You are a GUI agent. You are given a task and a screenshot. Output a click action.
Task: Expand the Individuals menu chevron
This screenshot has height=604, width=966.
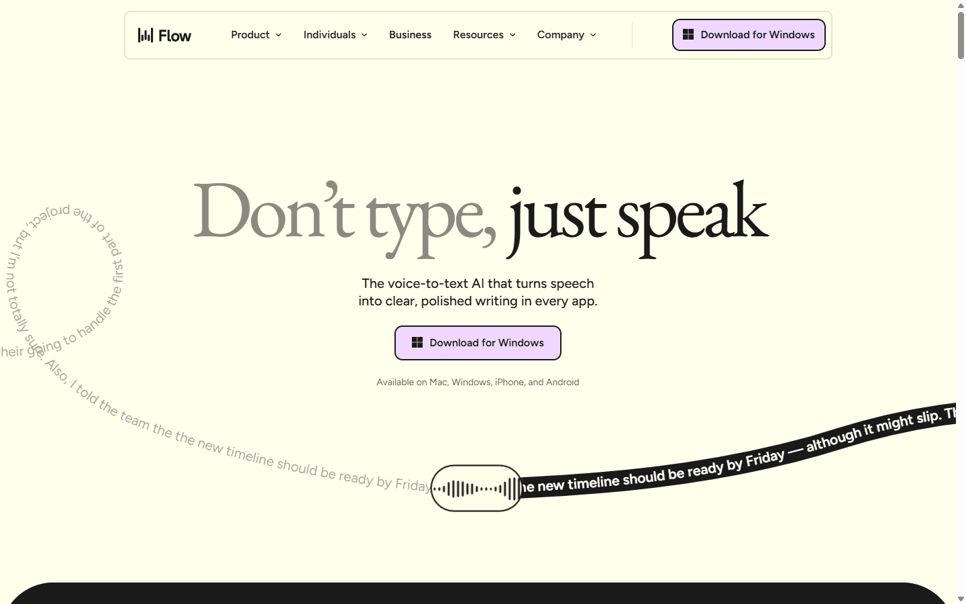click(364, 35)
